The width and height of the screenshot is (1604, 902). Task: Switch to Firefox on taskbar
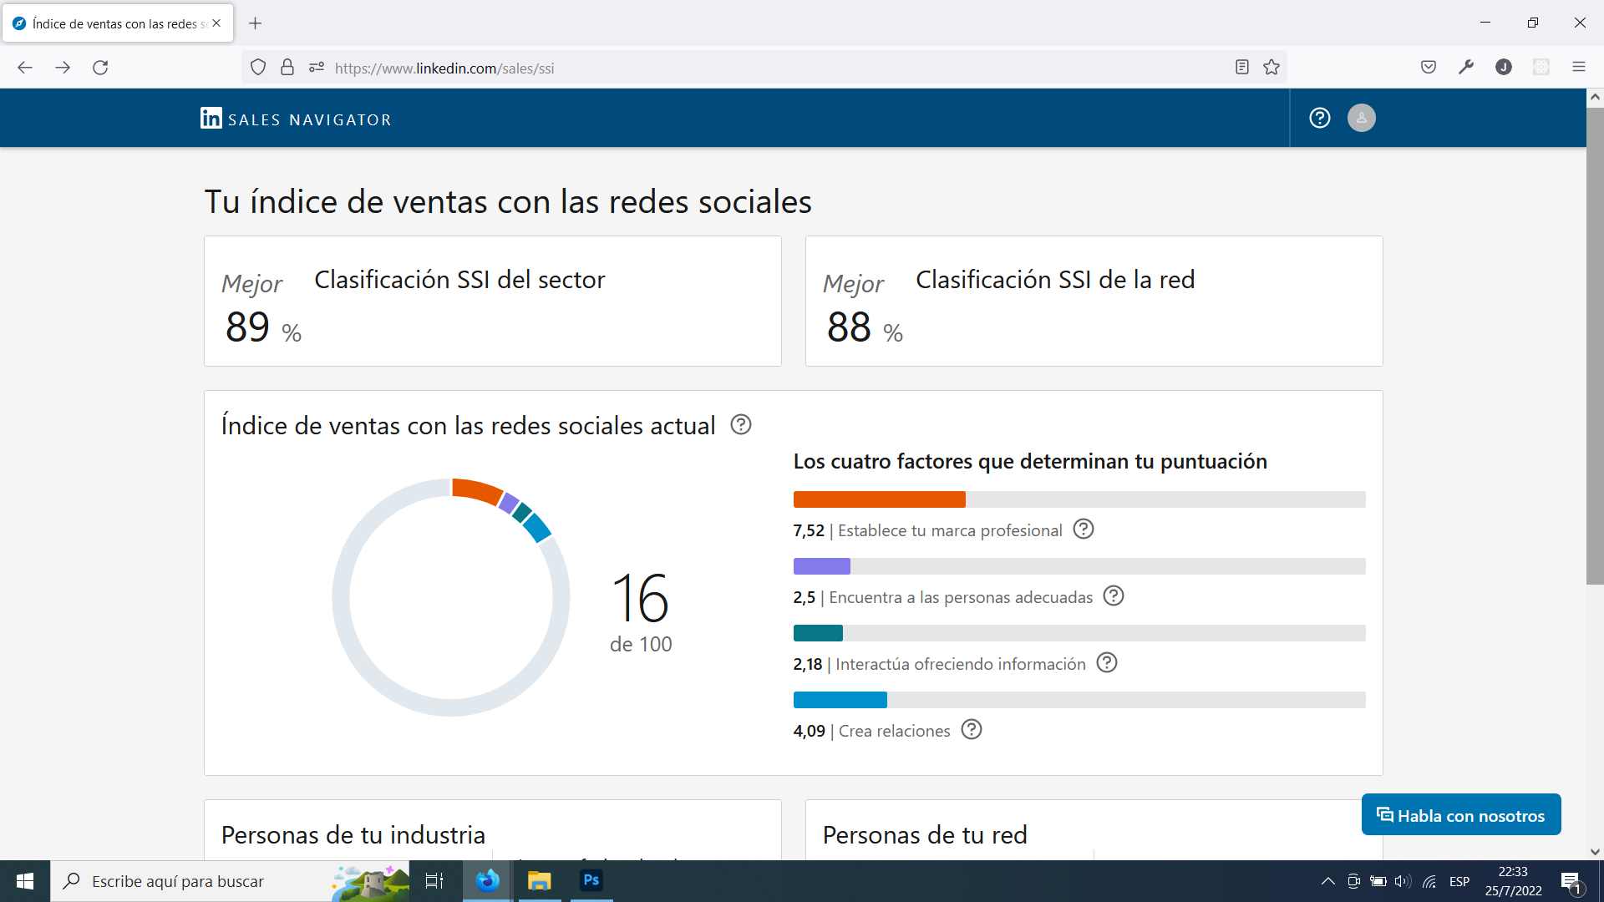click(487, 881)
